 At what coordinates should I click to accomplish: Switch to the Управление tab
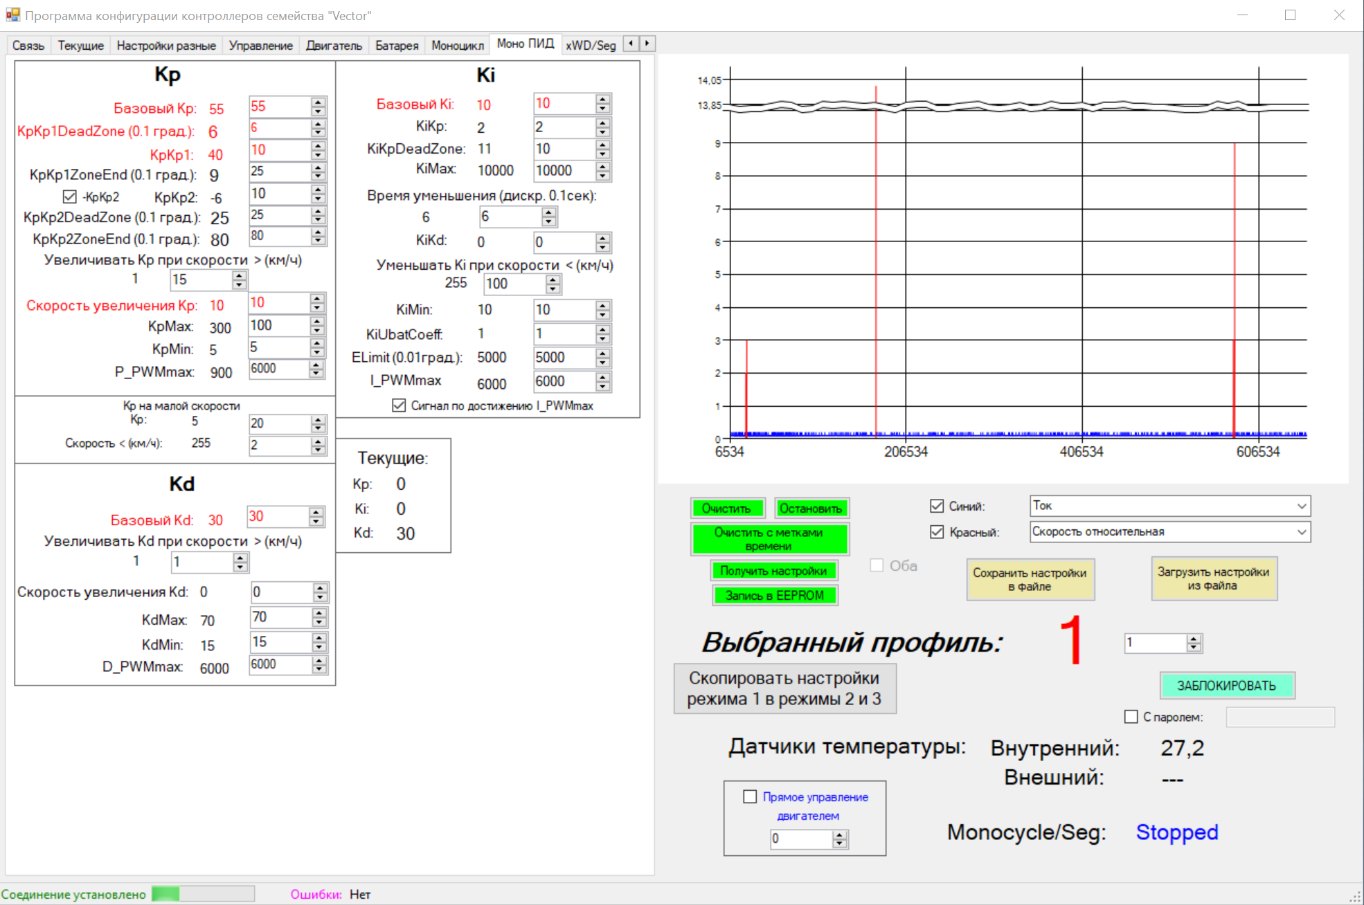pyautogui.click(x=261, y=46)
